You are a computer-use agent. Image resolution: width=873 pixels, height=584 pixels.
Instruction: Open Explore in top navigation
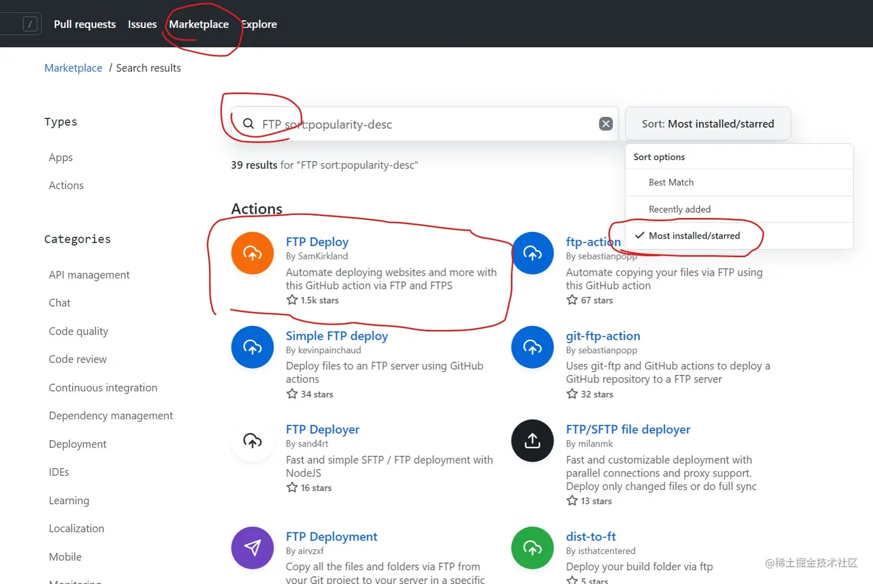259,24
